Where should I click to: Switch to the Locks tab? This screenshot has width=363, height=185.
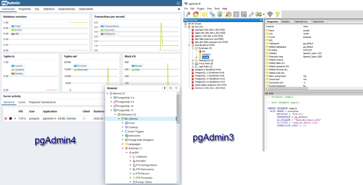coord(22,102)
